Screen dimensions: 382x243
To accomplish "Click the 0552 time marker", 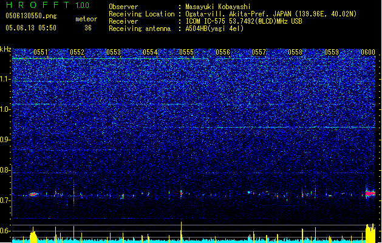I will pyautogui.click(x=77, y=52).
